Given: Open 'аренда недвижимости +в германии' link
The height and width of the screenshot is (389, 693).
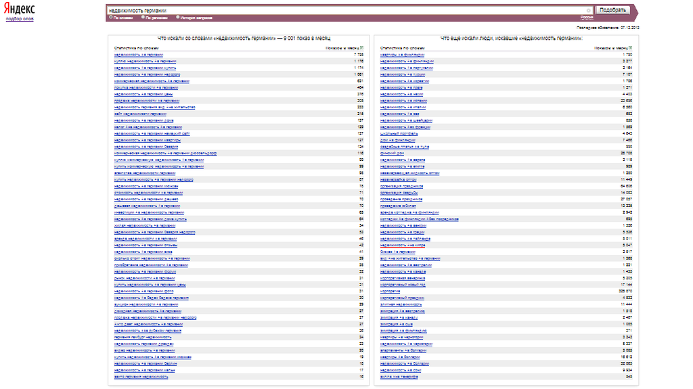Looking at the screenshot, I should (x=145, y=239).
